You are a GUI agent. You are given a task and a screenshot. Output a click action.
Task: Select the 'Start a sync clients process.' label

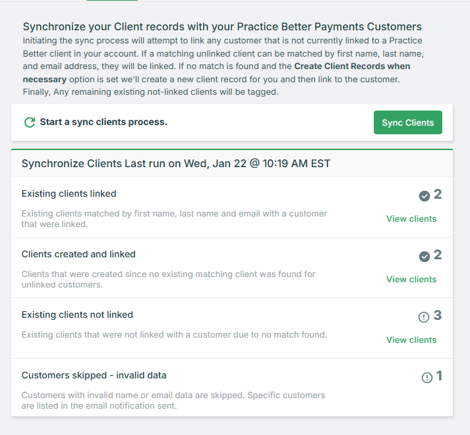point(103,122)
